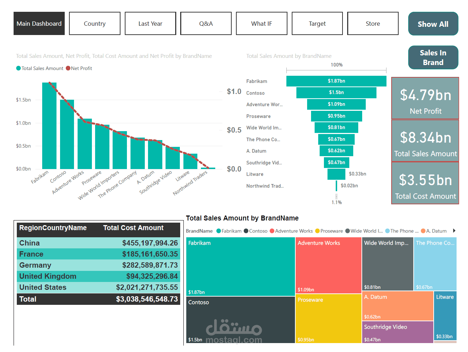Select the Fabrikam bar in column chart
The width and height of the screenshot is (468, 352).
(49, 126)
